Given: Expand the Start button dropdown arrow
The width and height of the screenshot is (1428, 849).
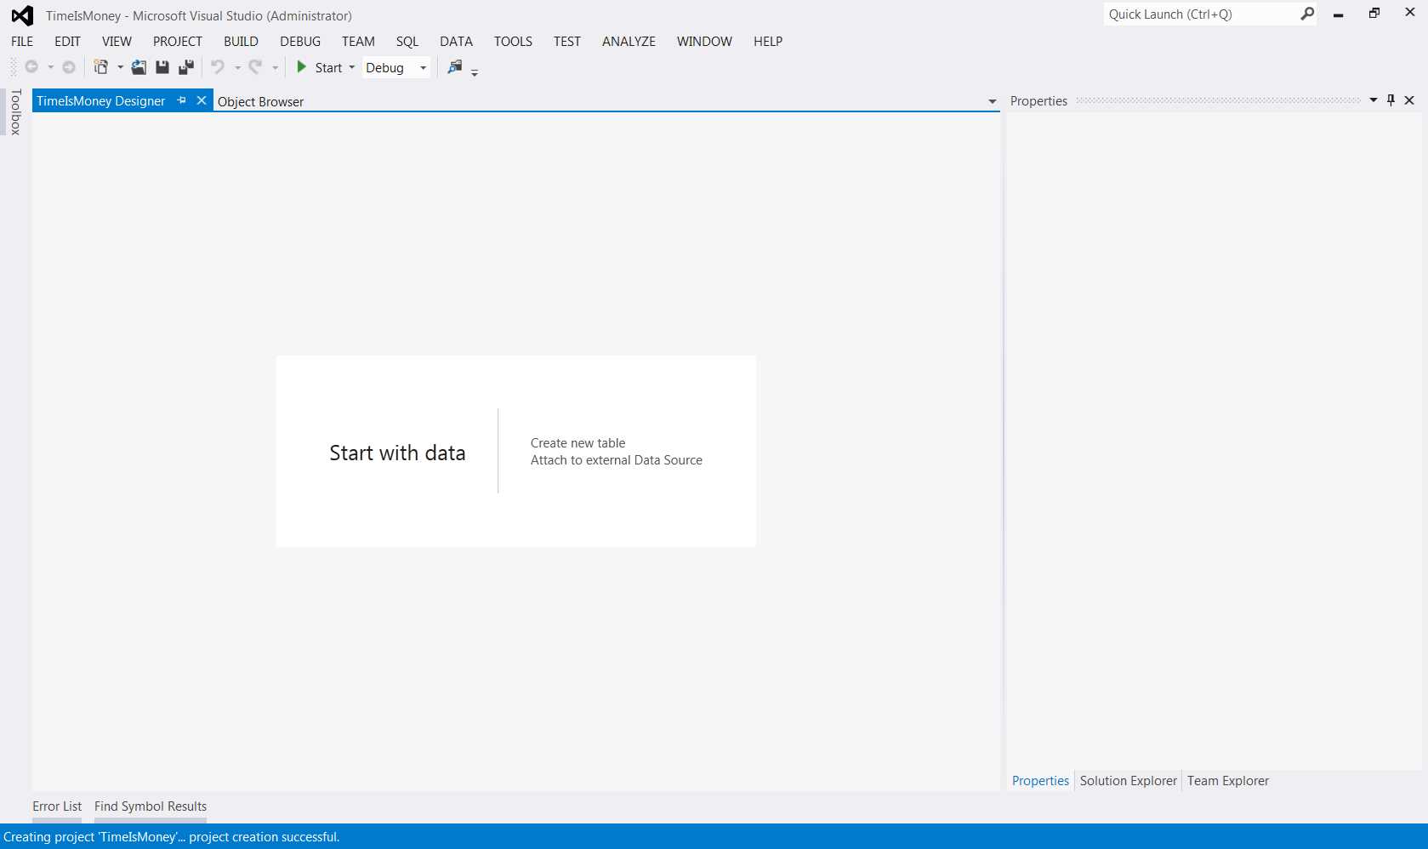Looking at the screenshot, I should (352, 67).
